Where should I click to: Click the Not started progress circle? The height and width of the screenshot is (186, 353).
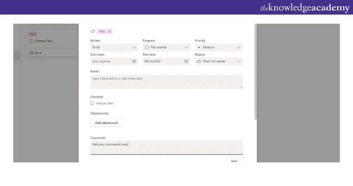[x=147, y=48]
